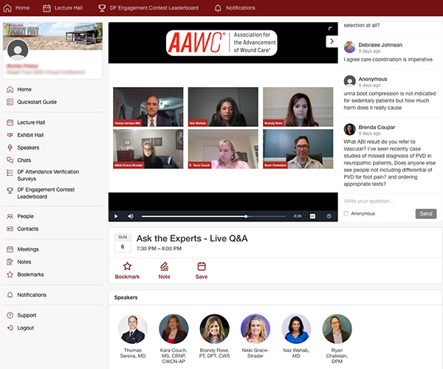Image resolution: width=443 pixels, height=369 pixels.
Task: Go to Home in the top navigation
Action: click(22, 8)
